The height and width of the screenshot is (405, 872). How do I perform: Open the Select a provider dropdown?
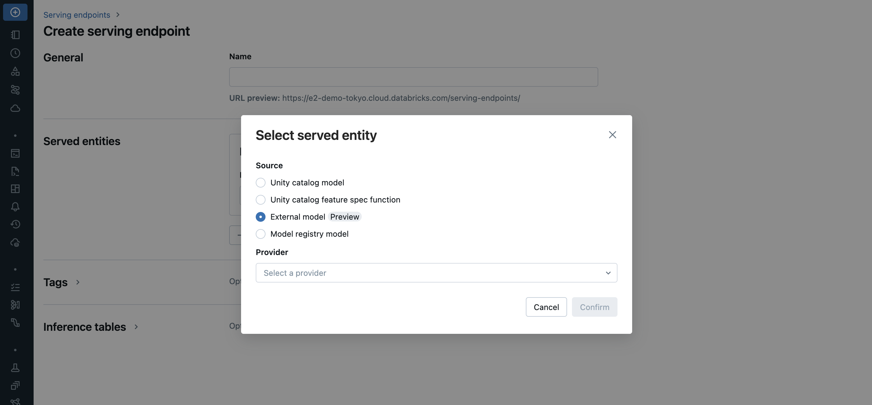coord(436,273)
